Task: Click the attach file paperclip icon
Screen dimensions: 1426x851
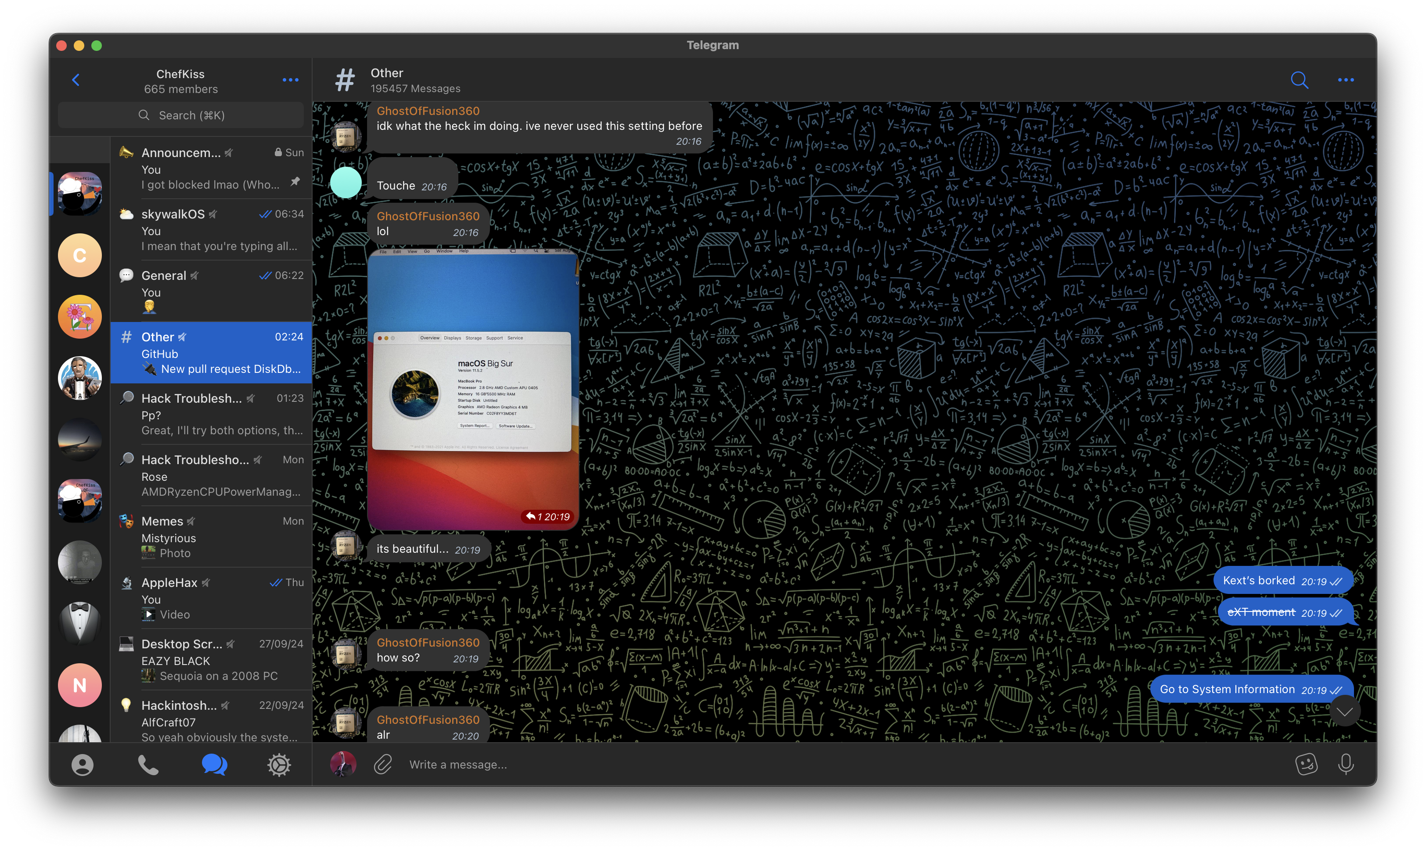Action: click(383, 765)
